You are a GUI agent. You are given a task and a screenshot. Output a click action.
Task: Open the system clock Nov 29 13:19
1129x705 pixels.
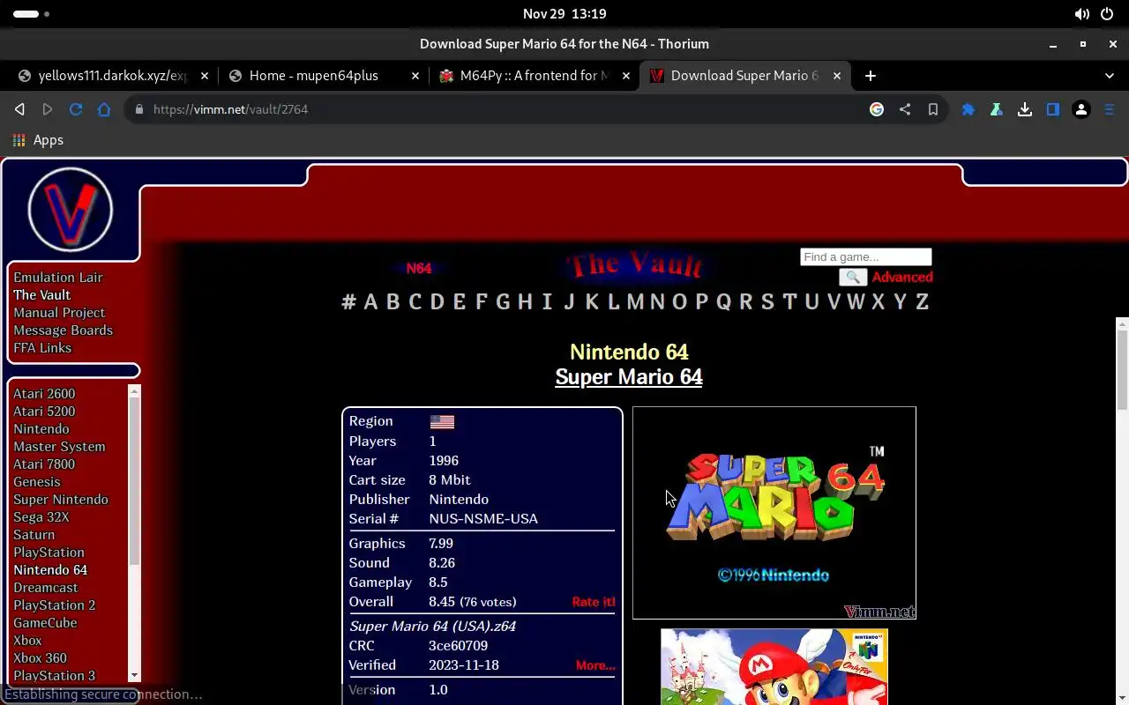564,14
